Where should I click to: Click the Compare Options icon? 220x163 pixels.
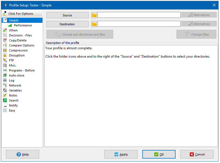pos(5,45)
